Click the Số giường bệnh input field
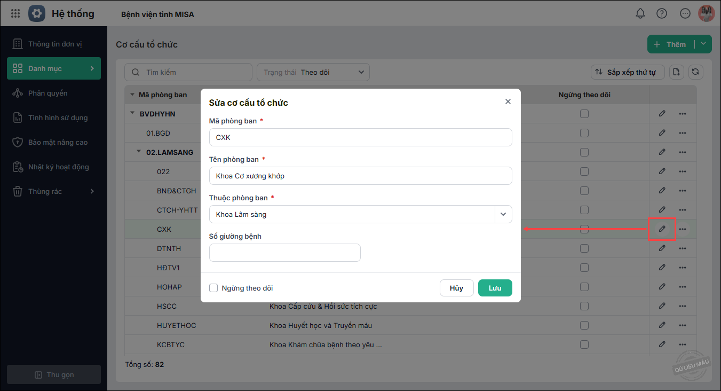Screen dimensions: 721x391 284,253
